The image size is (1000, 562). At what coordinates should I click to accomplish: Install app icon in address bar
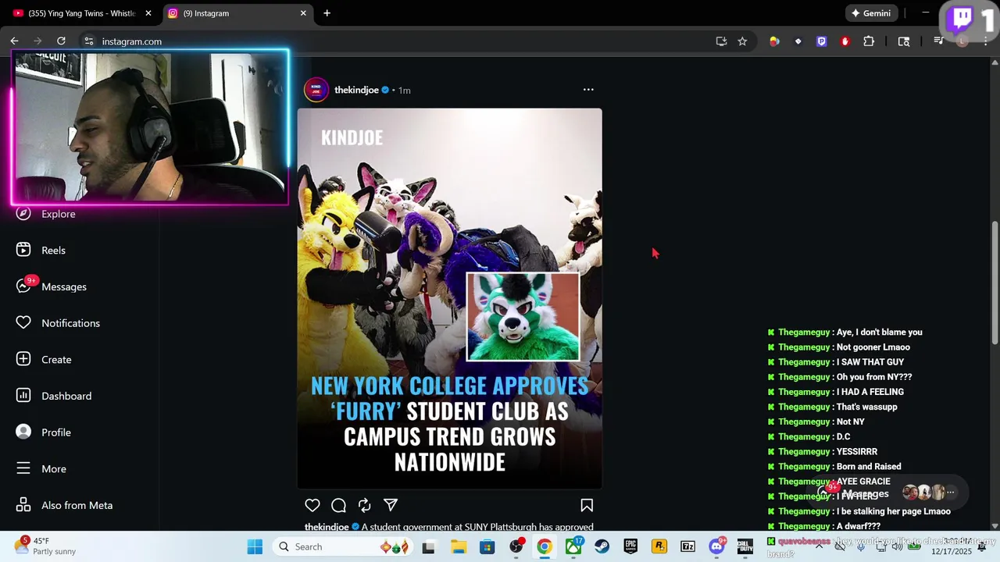pyautogui.click(x=721, y=41)
